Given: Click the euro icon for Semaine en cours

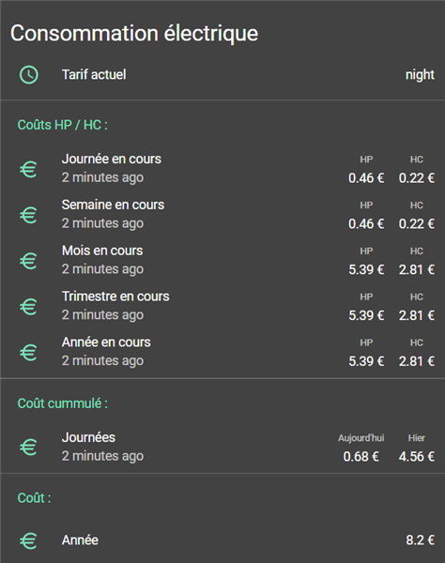Looking at the screenshot, I should [28, 215].
